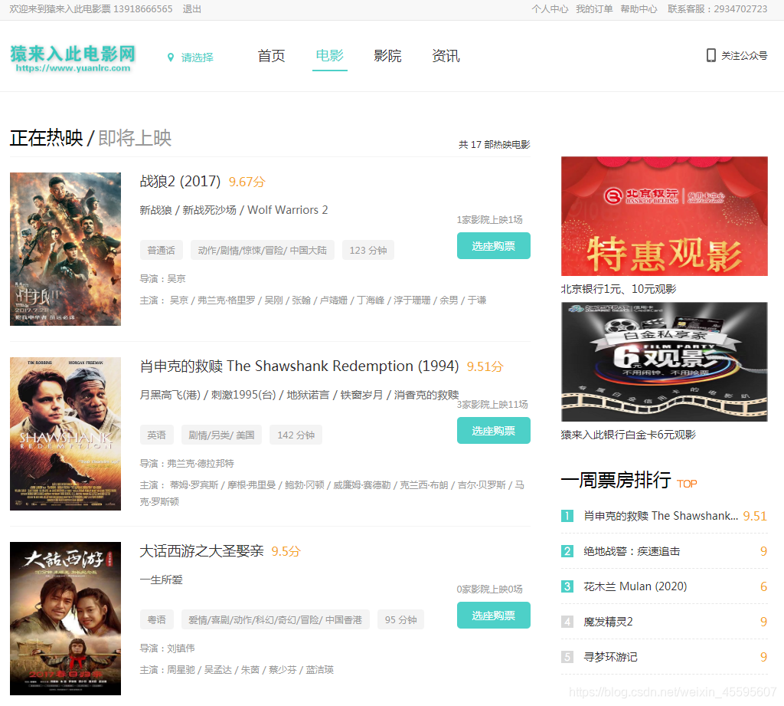
Task: Open 大话西游之大圣娶亲 title link
Action: click(x=201, y=551)
